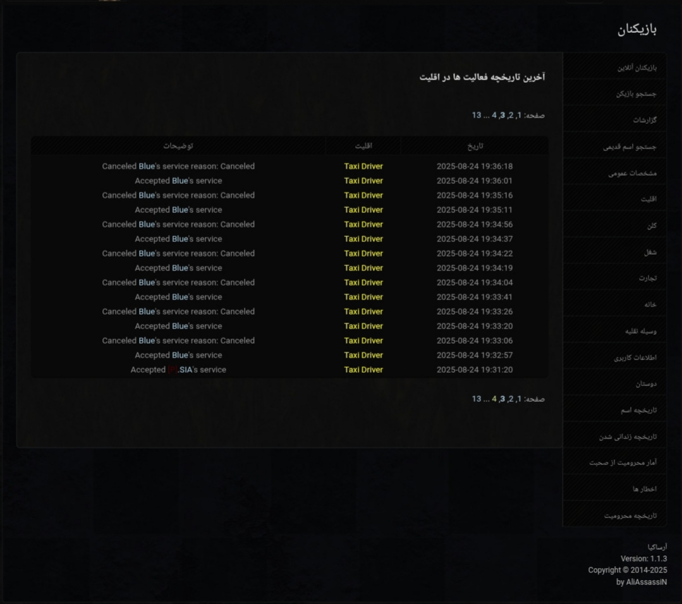Open player SIA in the 19:31:20 row
682x604 pixels.
pyautogui.click(x=180, y=370)
